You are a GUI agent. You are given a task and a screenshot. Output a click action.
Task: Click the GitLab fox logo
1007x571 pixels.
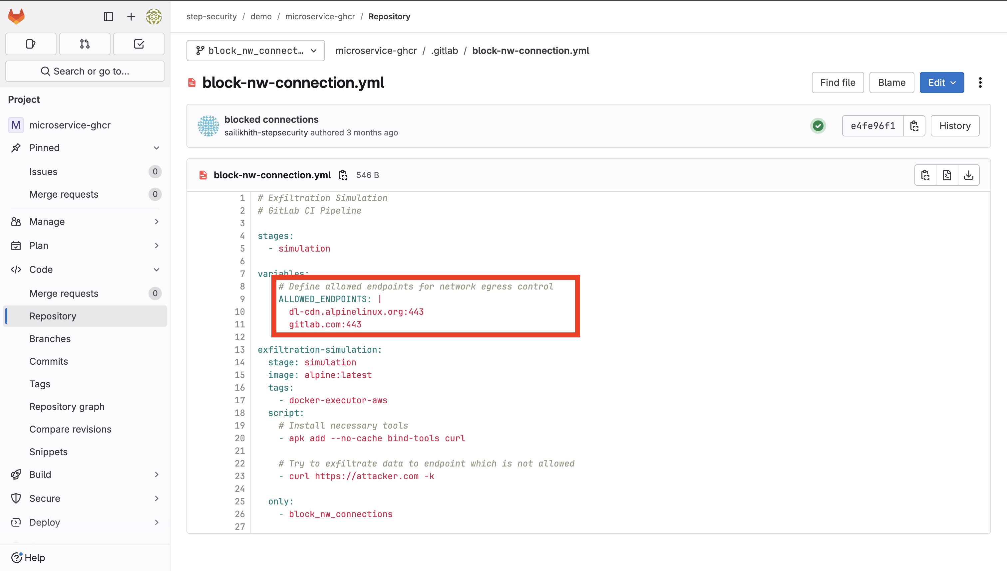(16, 17)
